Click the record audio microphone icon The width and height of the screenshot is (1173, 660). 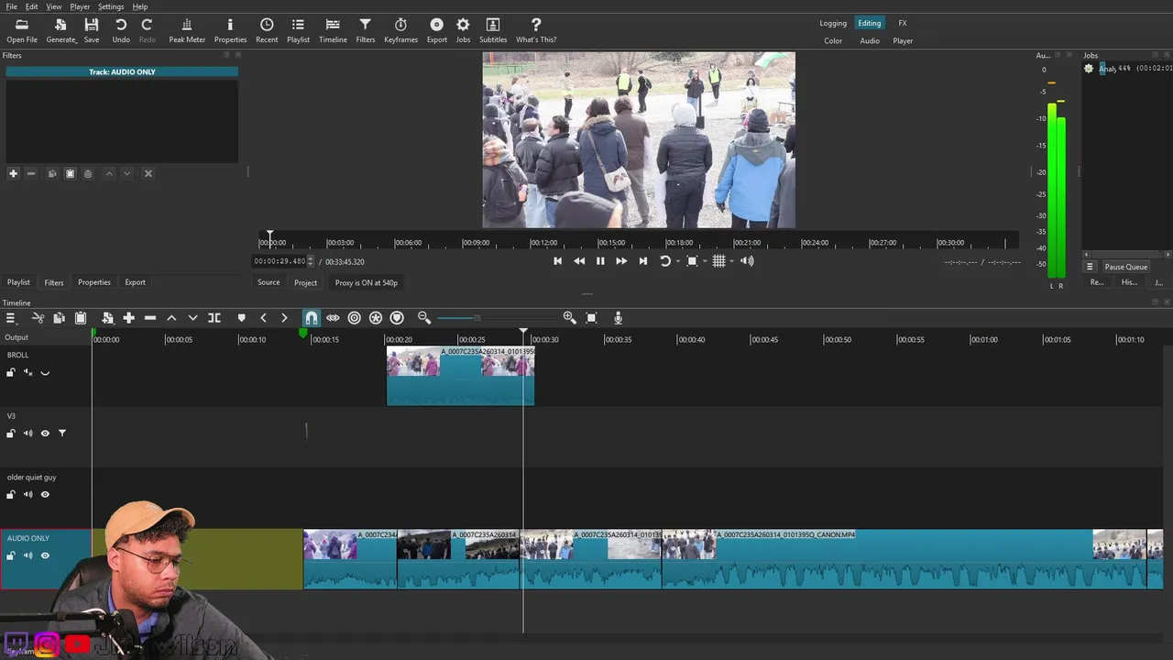[x=618, y=318]
